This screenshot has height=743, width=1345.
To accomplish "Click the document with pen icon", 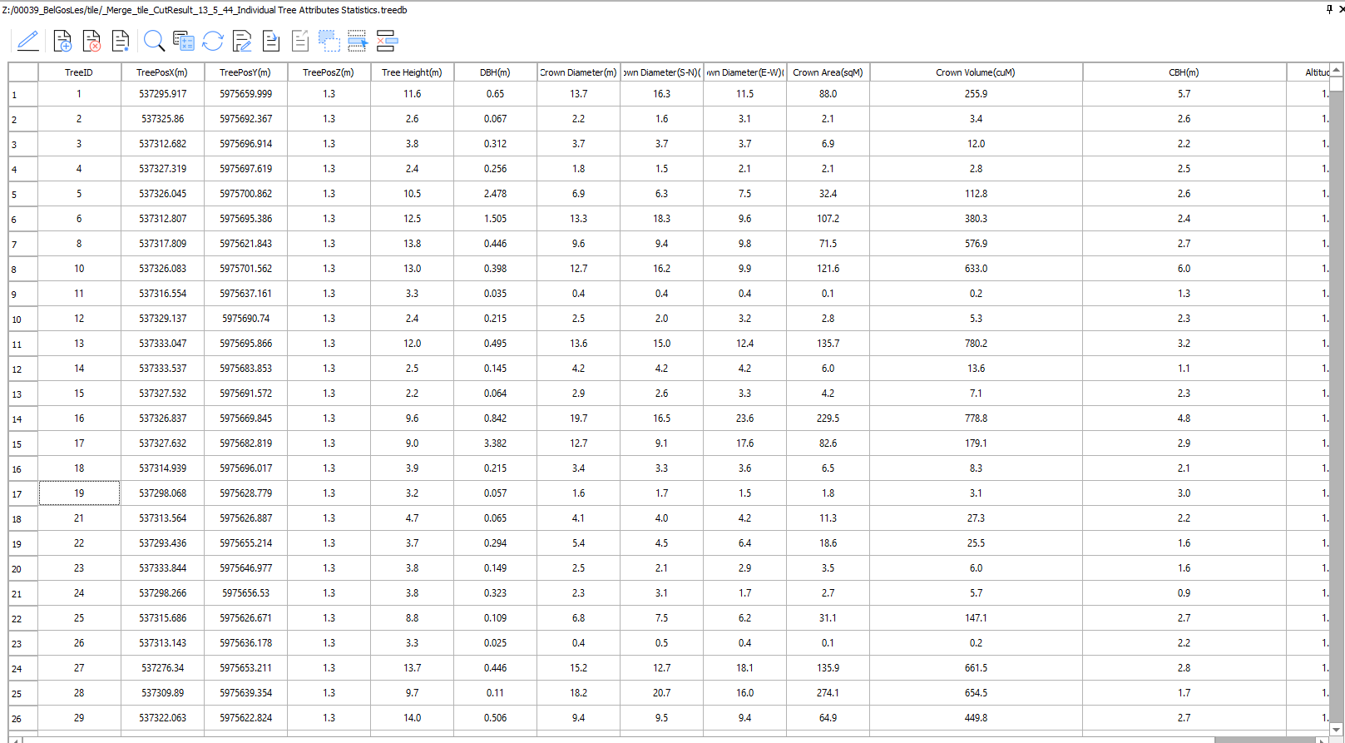I will (x=242, y=41).
